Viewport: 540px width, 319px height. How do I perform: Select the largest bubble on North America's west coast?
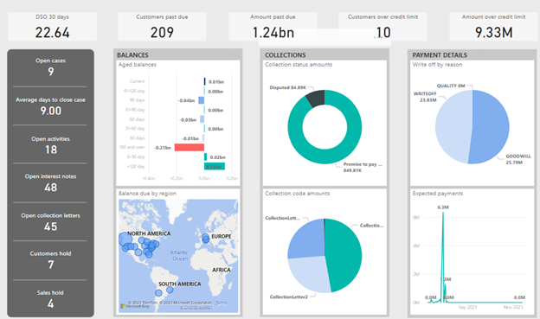(125, 239)
